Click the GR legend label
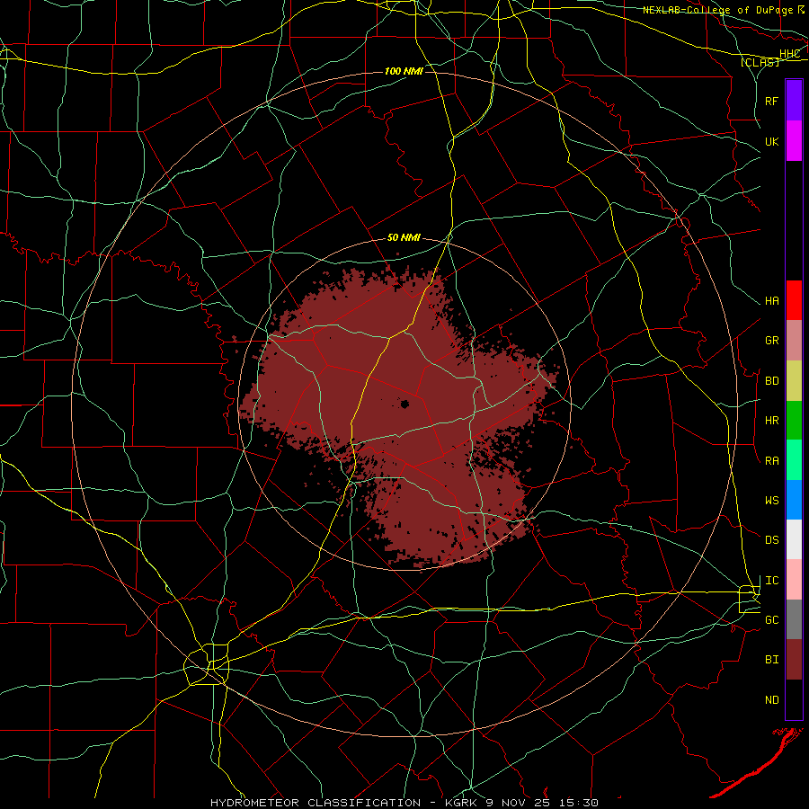Image resolution: width=809 pixels, height=809 pixels. pos(771,341)
